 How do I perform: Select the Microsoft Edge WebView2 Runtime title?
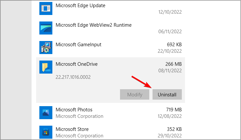93,25
